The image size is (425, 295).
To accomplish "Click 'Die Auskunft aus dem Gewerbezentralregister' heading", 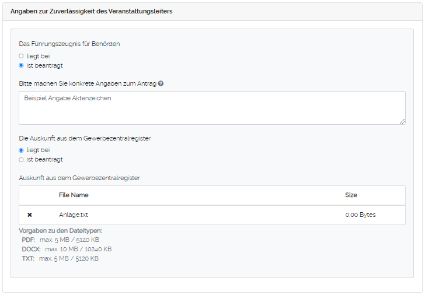I will 85,138.
